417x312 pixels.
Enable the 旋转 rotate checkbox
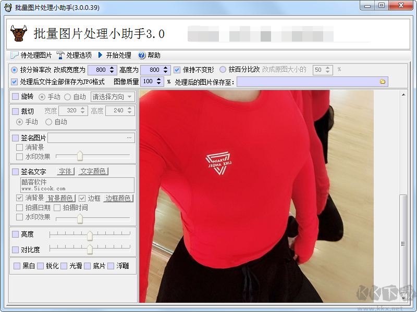(15, 97)
